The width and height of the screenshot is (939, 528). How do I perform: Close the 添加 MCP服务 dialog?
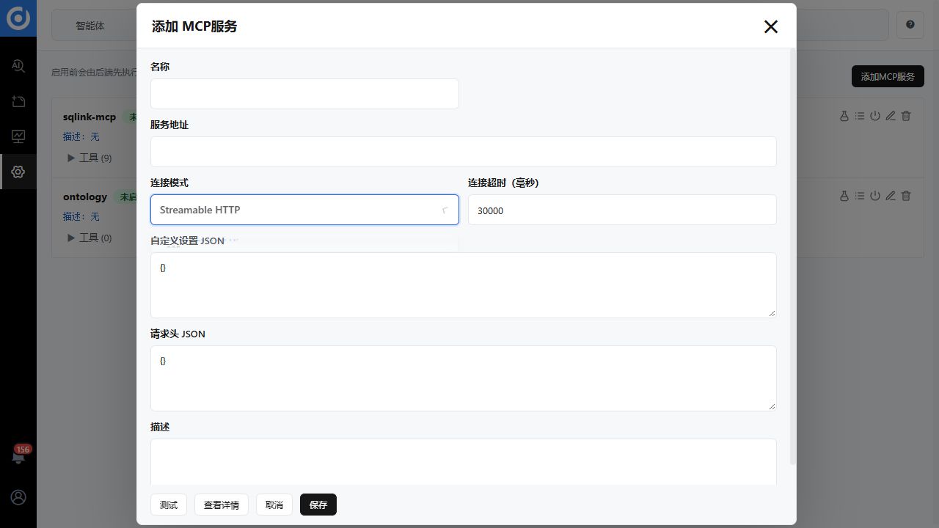[x=770, y=26]
